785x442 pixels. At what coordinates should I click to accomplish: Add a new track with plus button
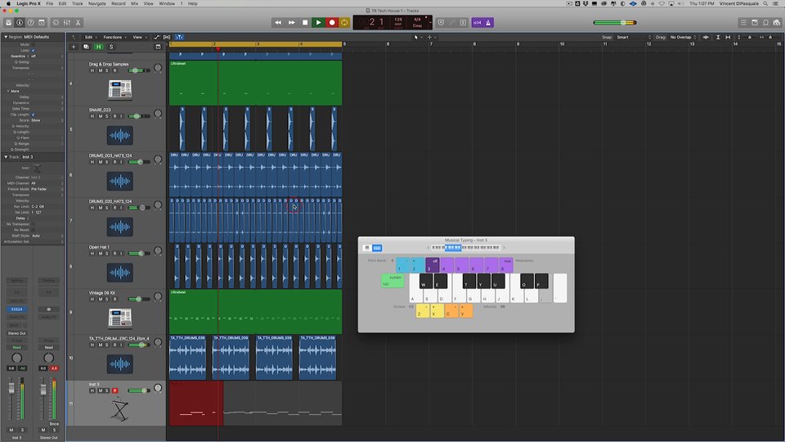(x=74, y=47)
